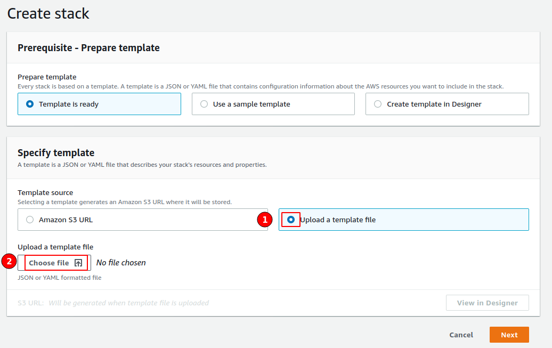Image resolution: width=552 pixels, height=348 pixels.
Task: Click the upload arrow icon in Choose file
Action: coord(78,263)
